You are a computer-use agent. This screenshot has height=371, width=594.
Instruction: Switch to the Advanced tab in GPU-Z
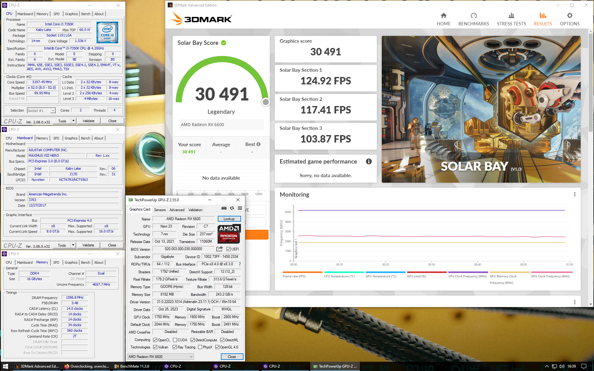coord(177,210)
